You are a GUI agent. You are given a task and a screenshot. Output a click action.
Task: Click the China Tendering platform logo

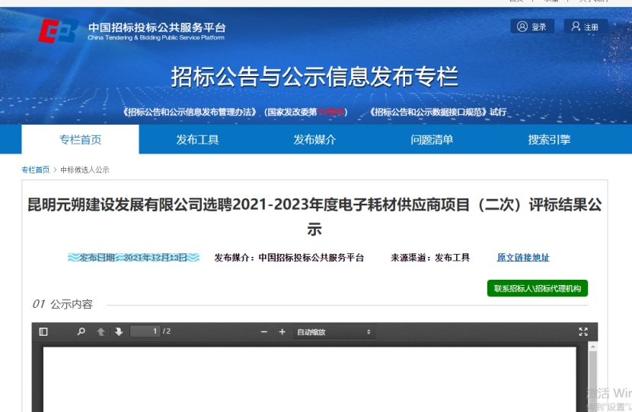(58, 30)
